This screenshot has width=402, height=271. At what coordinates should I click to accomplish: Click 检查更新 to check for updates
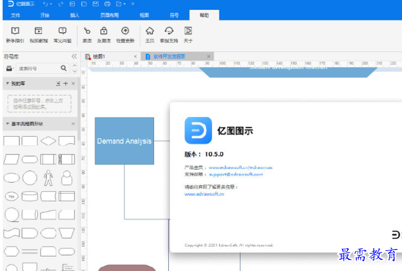tap(125, 34)
